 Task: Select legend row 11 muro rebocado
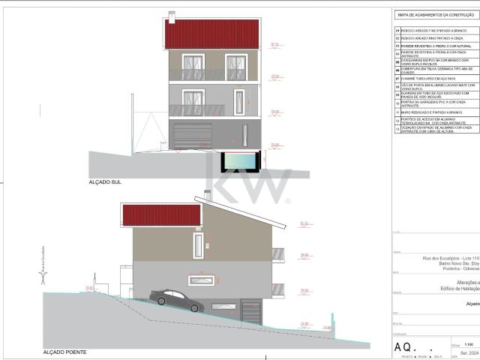pyautogui.click(x=436, y=112)
